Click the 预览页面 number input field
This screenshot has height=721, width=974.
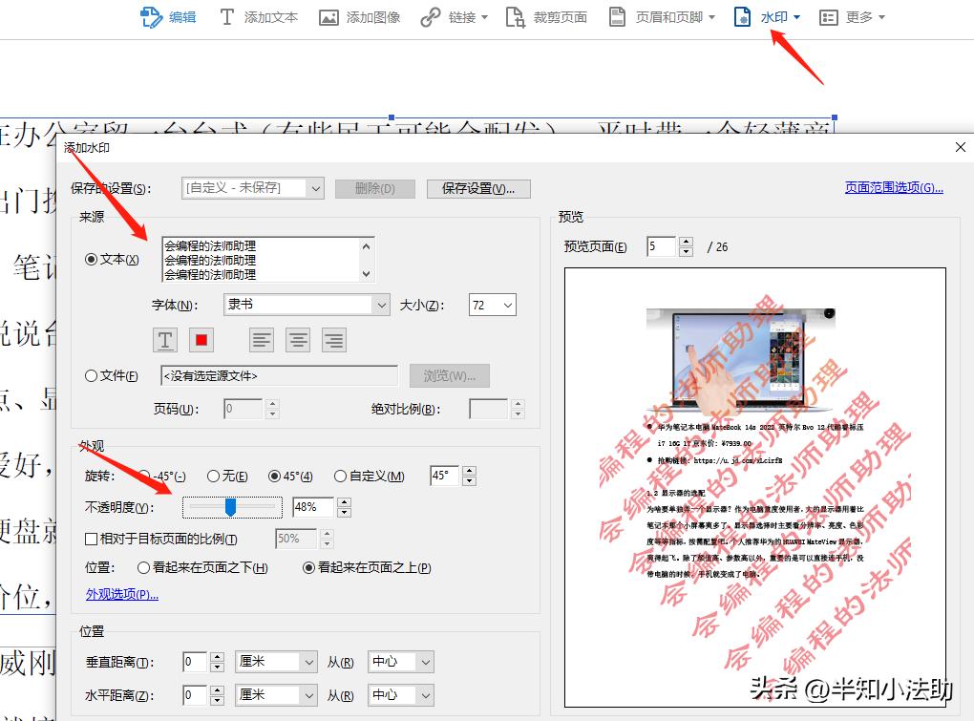click(x=661, y=245)
